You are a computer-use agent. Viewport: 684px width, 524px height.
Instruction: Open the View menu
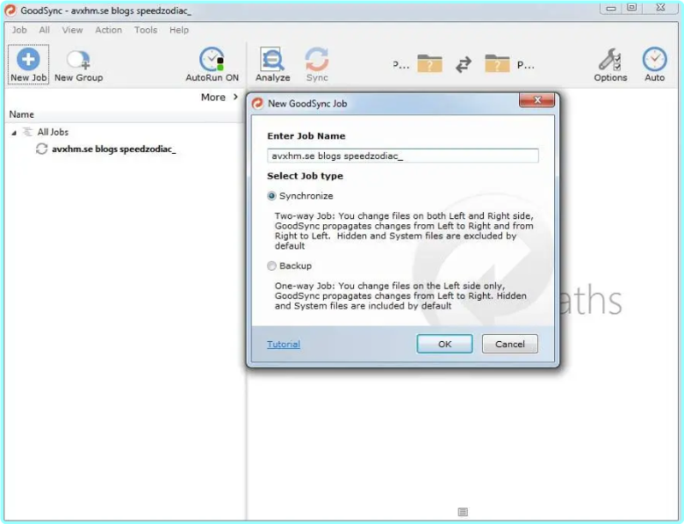coord(72,30)
